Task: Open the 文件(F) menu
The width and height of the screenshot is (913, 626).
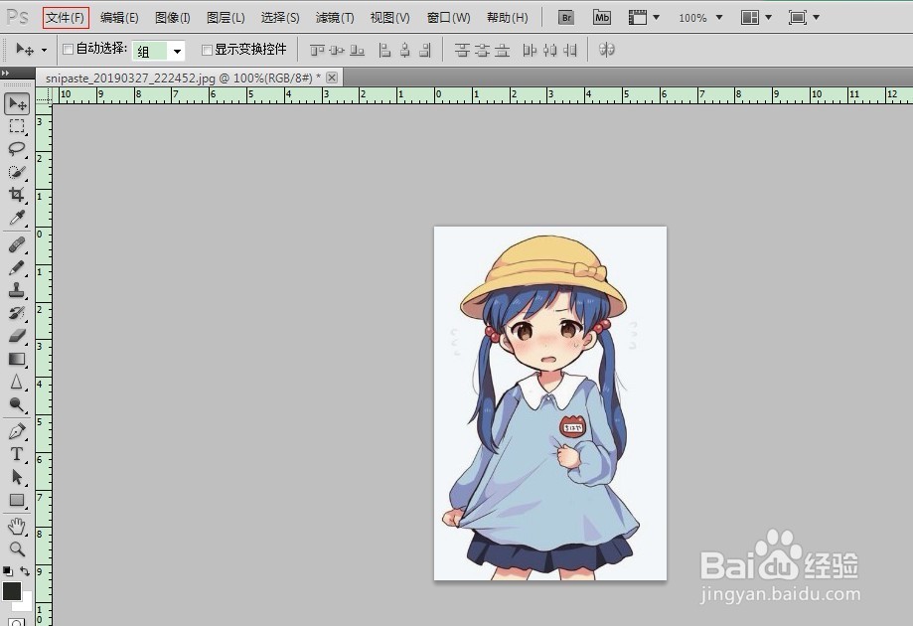Action: [66, 18]
